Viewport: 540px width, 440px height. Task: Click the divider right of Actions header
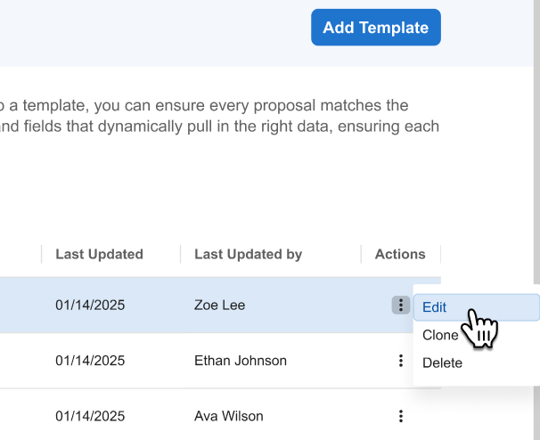pyautogui.click(x=440, y=254)
